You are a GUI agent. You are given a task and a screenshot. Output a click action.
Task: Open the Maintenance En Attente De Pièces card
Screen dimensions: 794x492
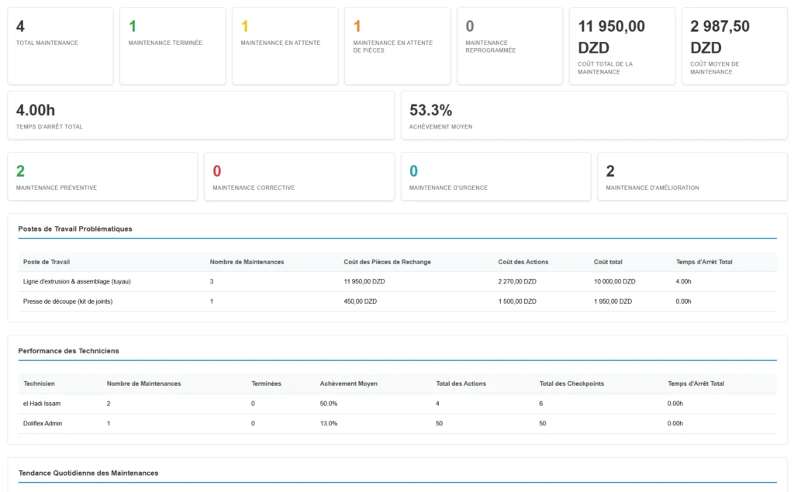click(x=396, y=45)
